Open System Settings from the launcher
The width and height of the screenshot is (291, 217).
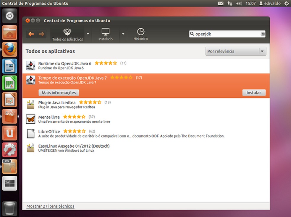click(x=10, y=150)
